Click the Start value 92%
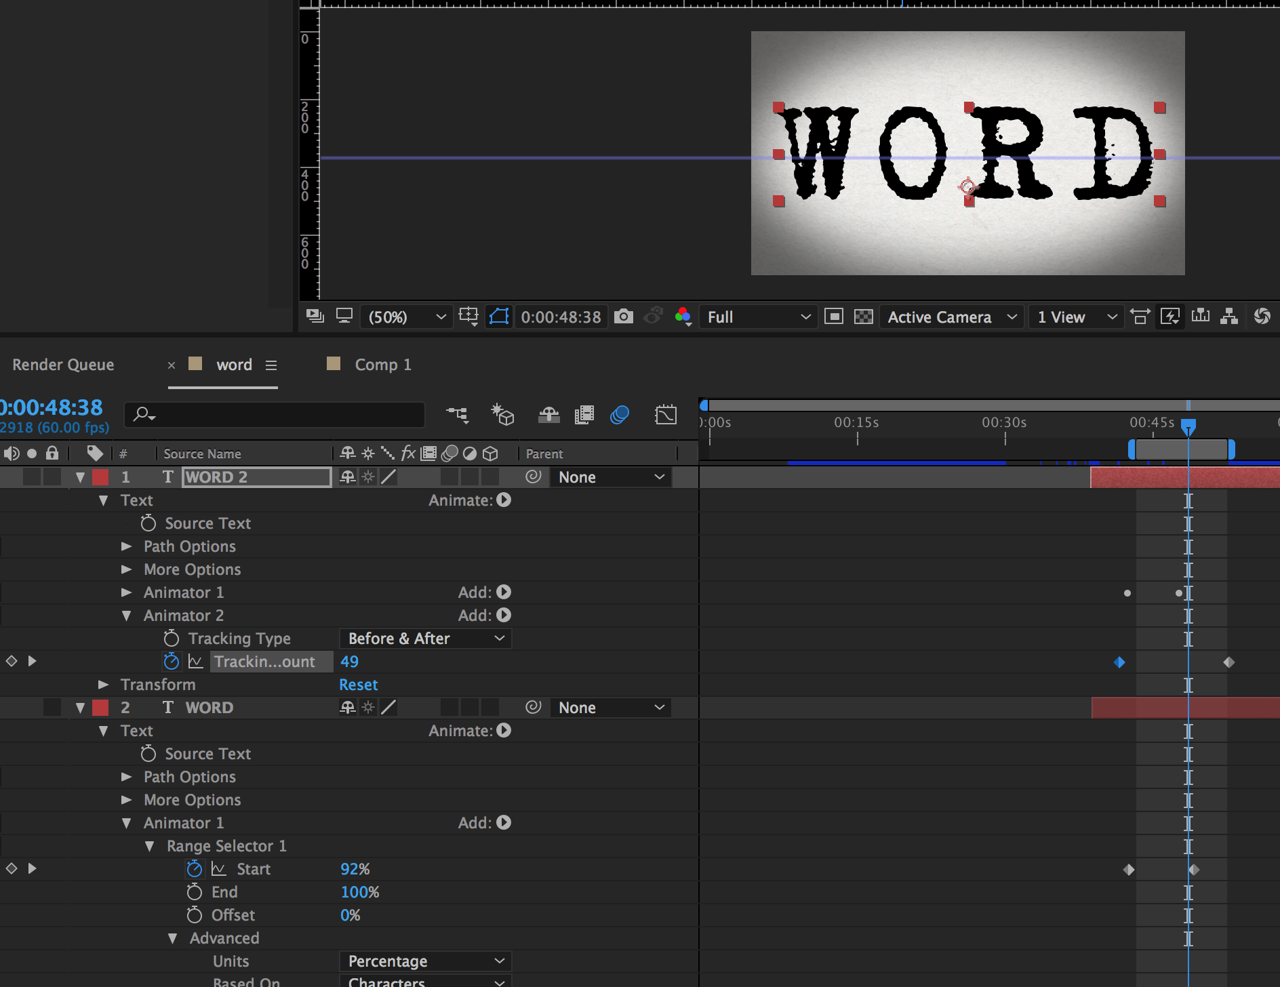This screenshot has width=1280, height=987. (x=355, y=868)
